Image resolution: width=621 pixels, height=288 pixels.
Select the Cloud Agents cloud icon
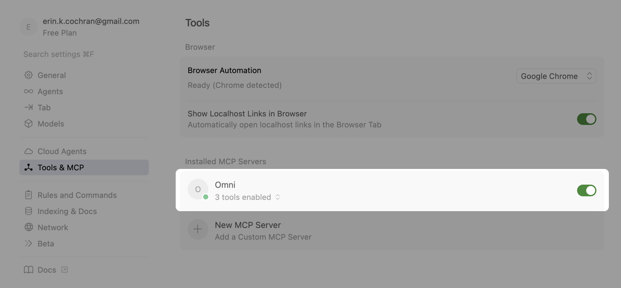28,151
